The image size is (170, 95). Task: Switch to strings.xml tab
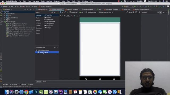point(126,9)
